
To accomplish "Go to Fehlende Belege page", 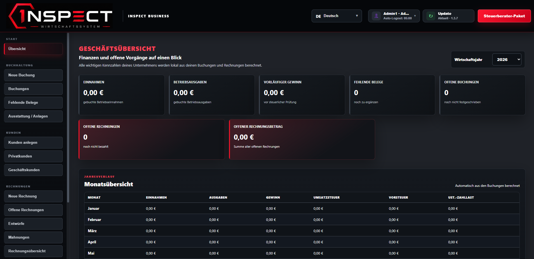I will click(33, 103).
